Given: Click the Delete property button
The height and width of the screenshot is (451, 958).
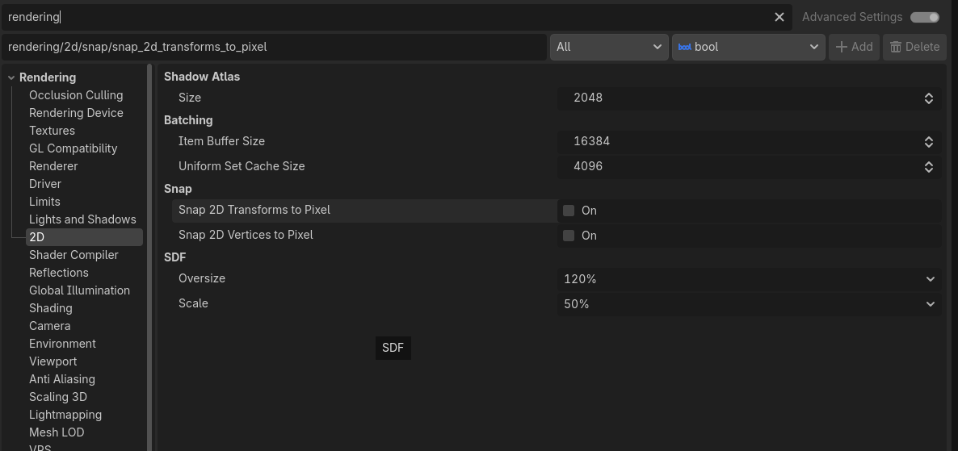Looking at the screenshot, I should coord(914,47).
